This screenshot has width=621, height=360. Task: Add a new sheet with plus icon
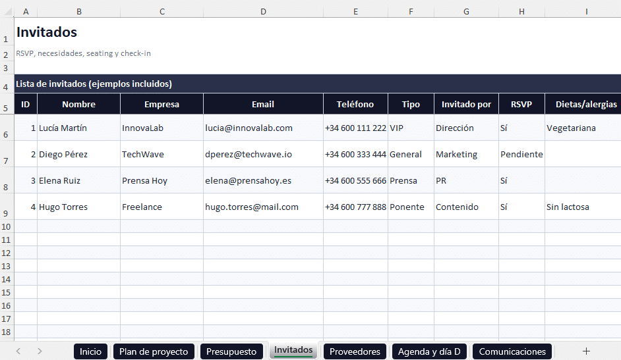tap(586, 351)
